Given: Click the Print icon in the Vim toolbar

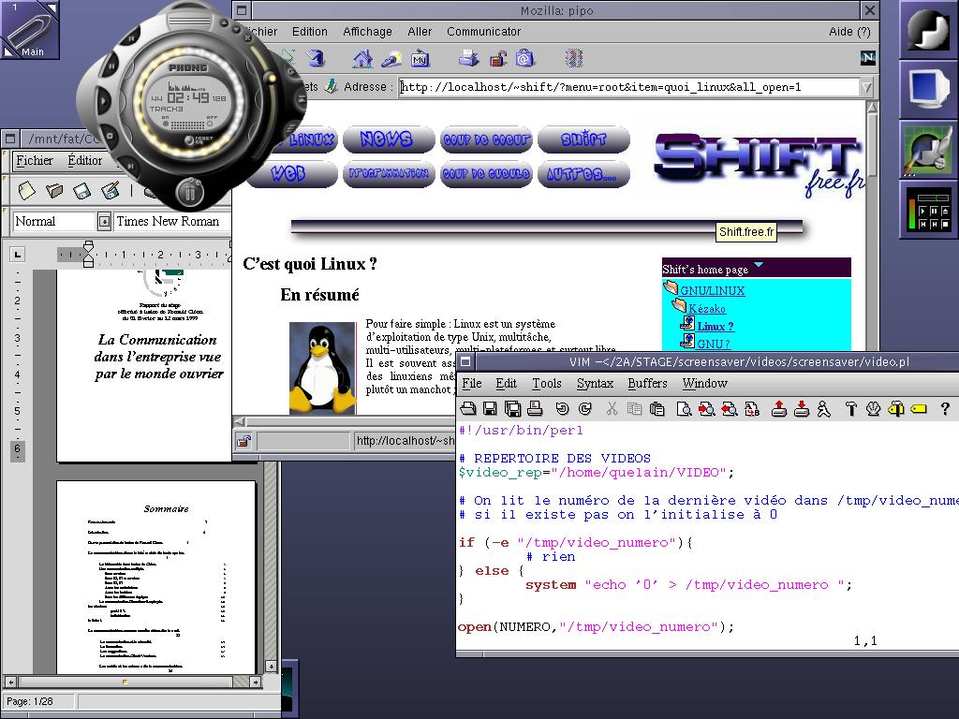Looking at the screenshot, I should tap(535, 408).
